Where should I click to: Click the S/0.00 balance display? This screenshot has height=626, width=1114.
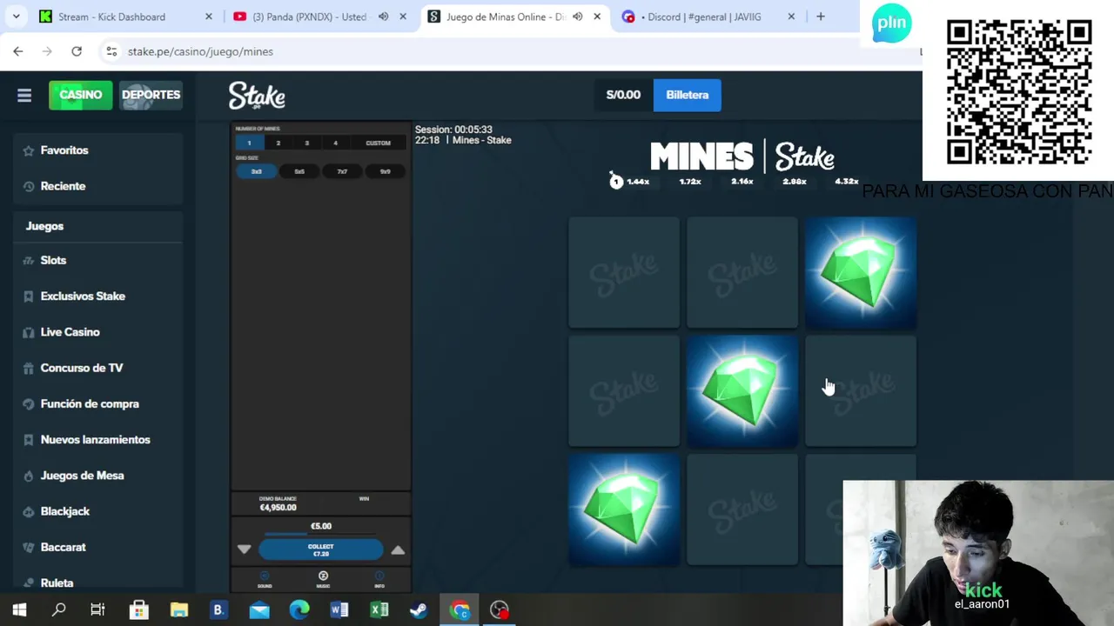pyautogui.click(x=623, y=95)
